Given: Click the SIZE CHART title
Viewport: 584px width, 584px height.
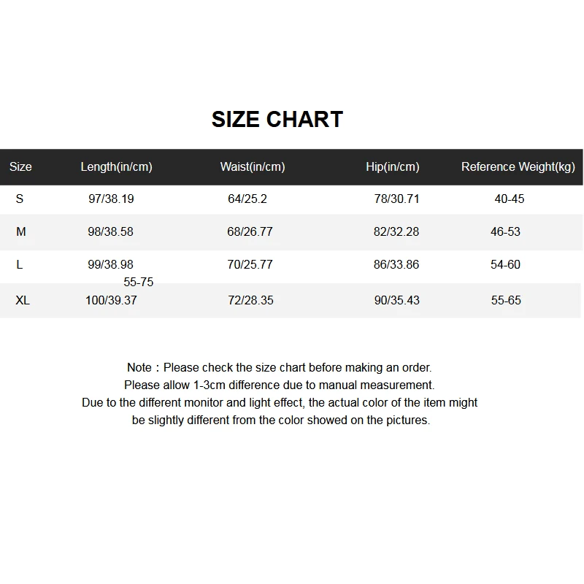Looking at the screenshot, I should coord(277,120).
